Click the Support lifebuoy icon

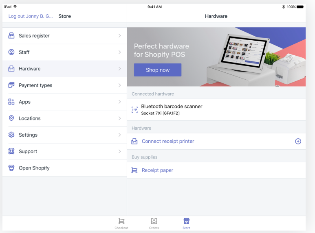(11, 151)
